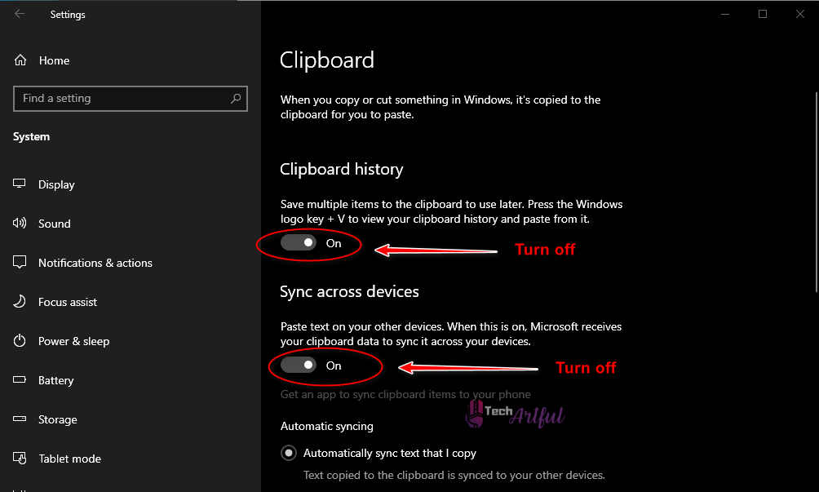Click the Battery icon in the sidebar
This screenshot has width=819, height=492.
coord(19,379)
